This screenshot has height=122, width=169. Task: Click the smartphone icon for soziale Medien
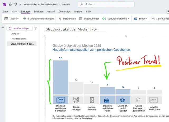[92, 100]
